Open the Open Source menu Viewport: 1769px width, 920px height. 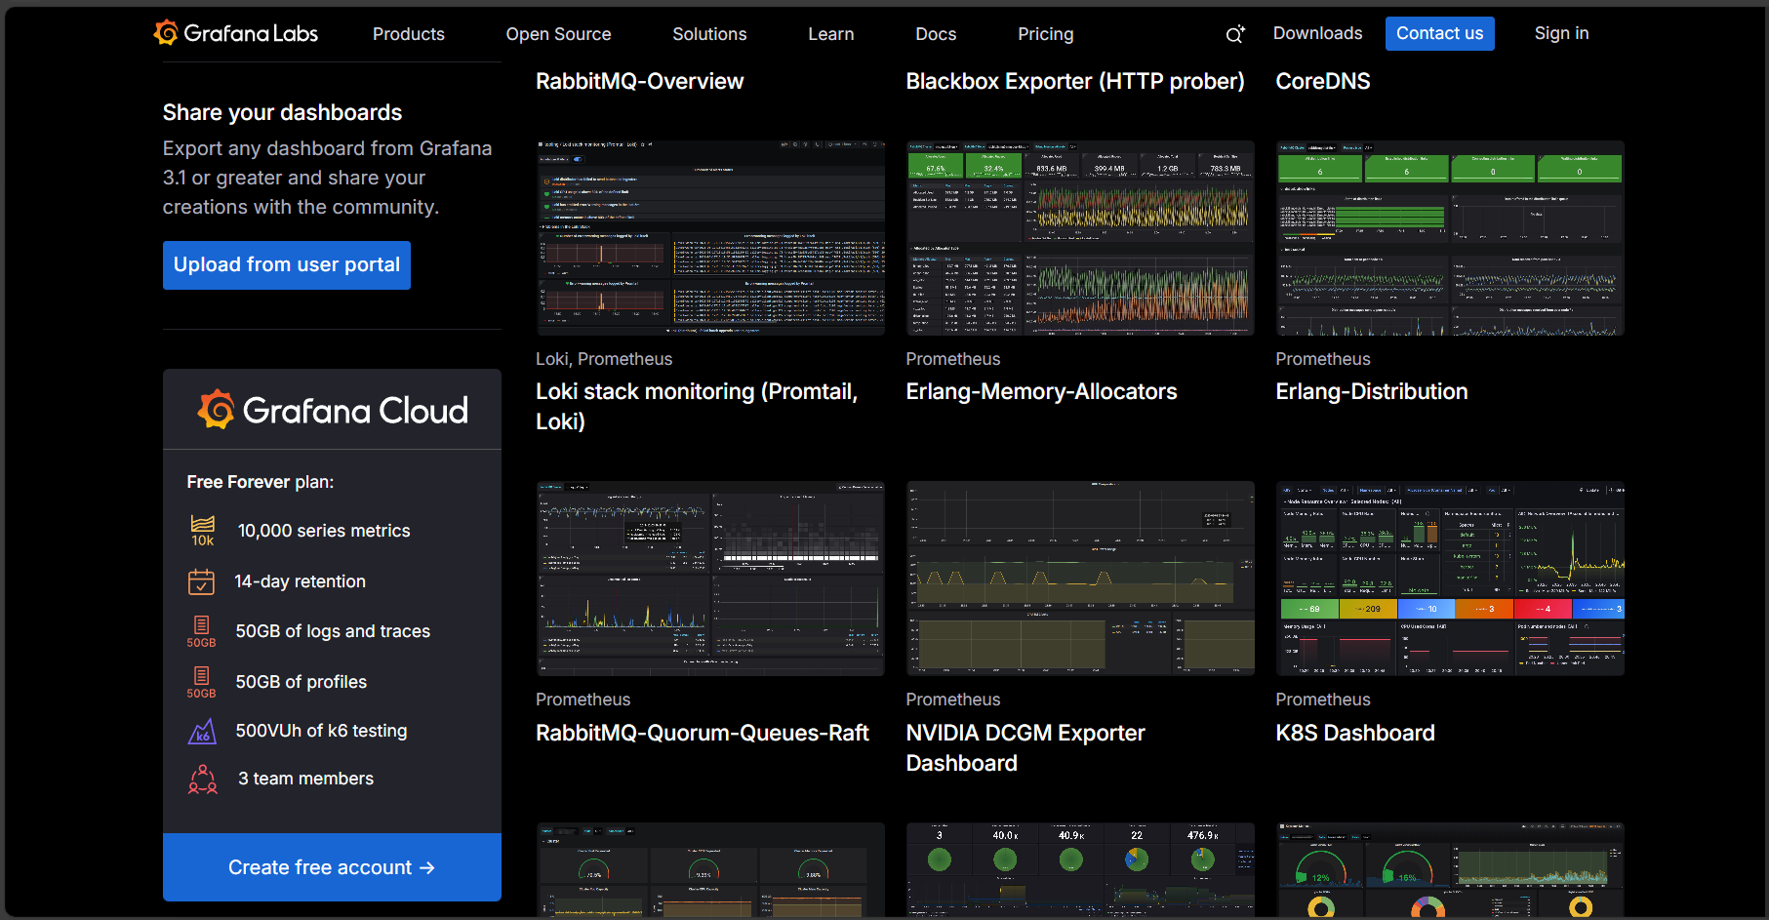[558, 34]
